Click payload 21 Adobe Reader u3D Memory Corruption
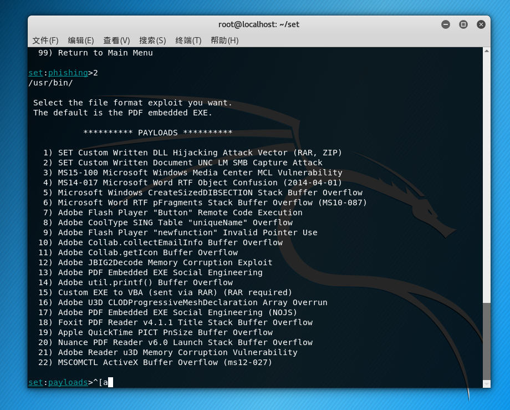 [168, 352]
